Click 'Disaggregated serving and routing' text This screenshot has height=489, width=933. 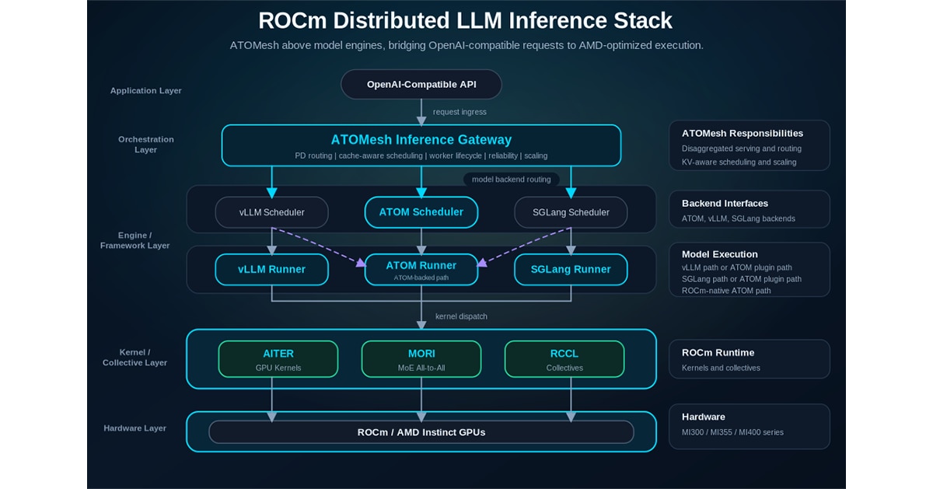click(x=742, y=148)
